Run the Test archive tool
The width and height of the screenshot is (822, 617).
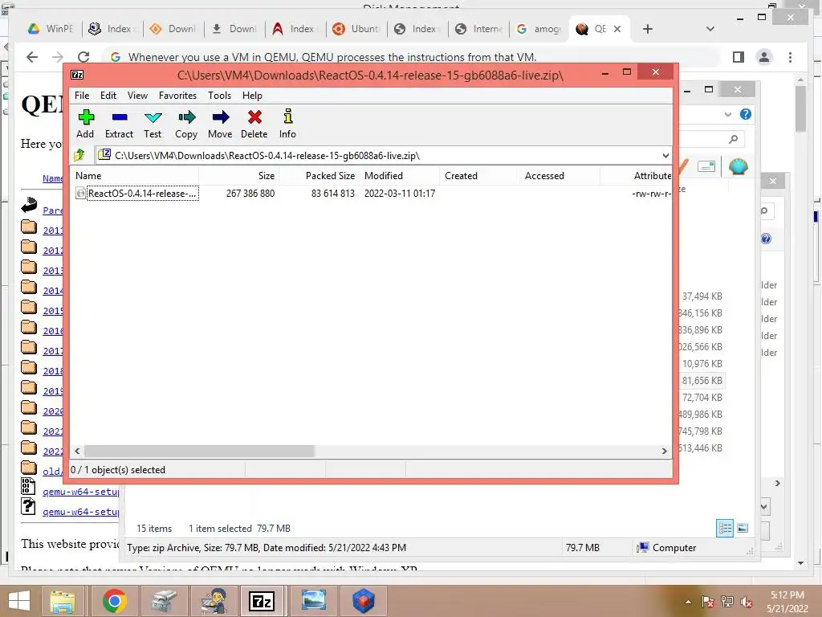[x=153, y=124]
